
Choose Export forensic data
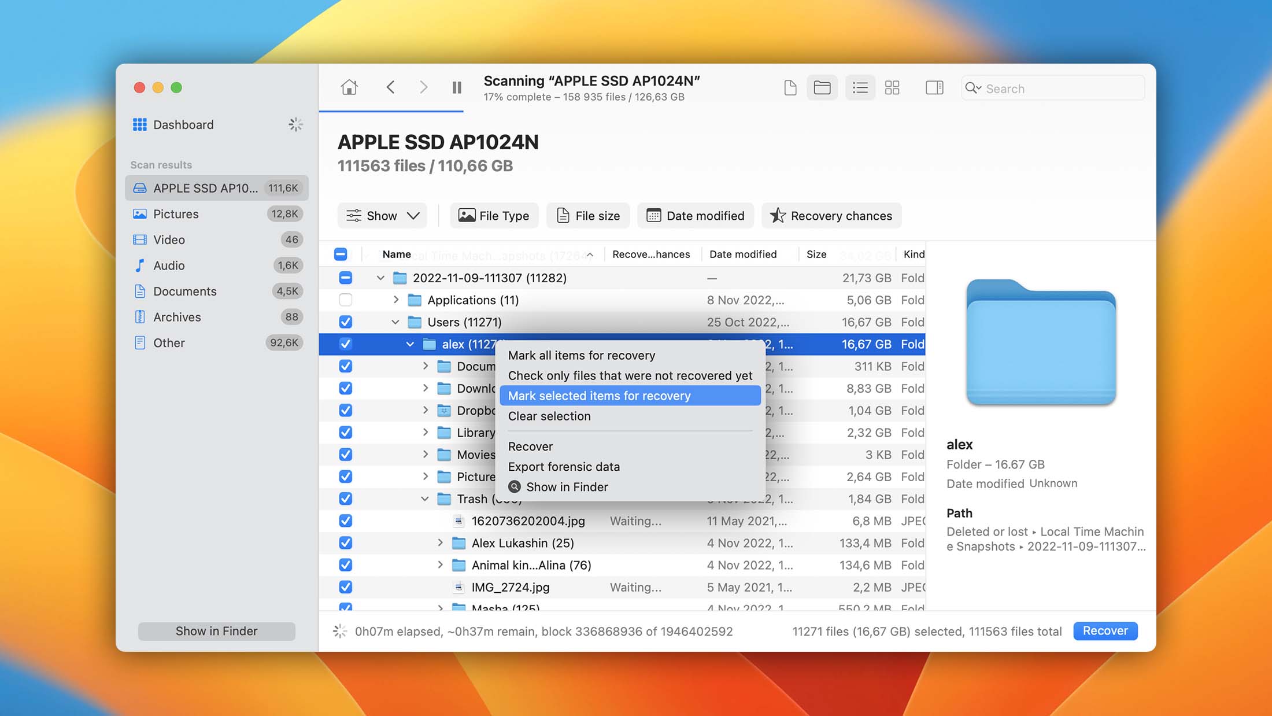pos(630,467)
